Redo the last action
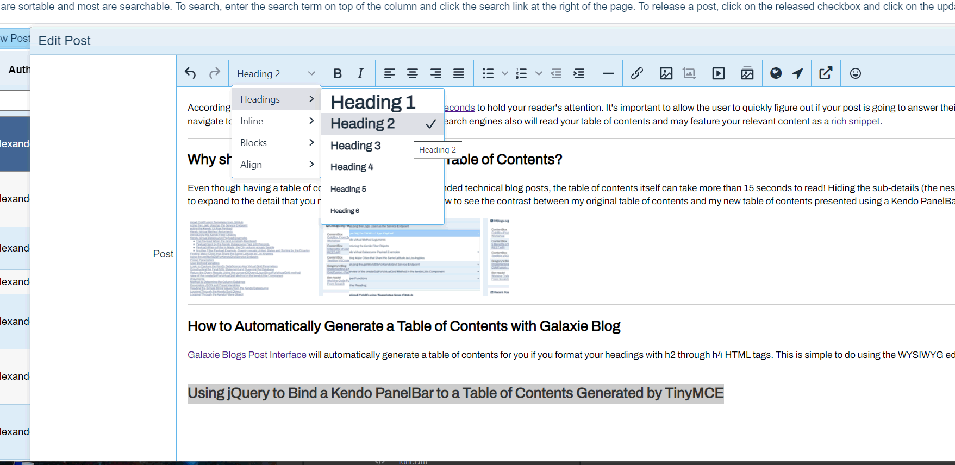 (x=215, y=73)
